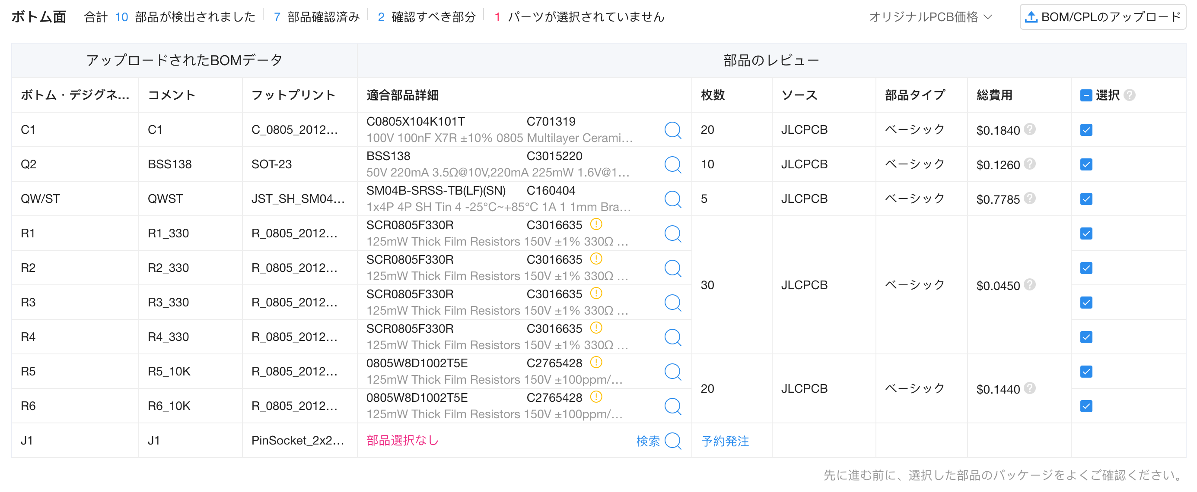The width and height of the screenshot is (1197, 492).
Task: Click help icon beside $0.0450 cost
Action: coord(1030,284)
